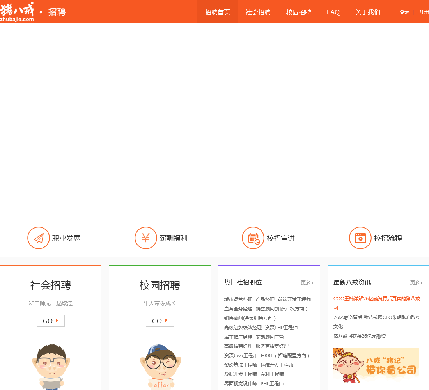The image size is (429, 390).
Task: Click the yen symbol 薪酬福利 icon
Action: (145, 238)
